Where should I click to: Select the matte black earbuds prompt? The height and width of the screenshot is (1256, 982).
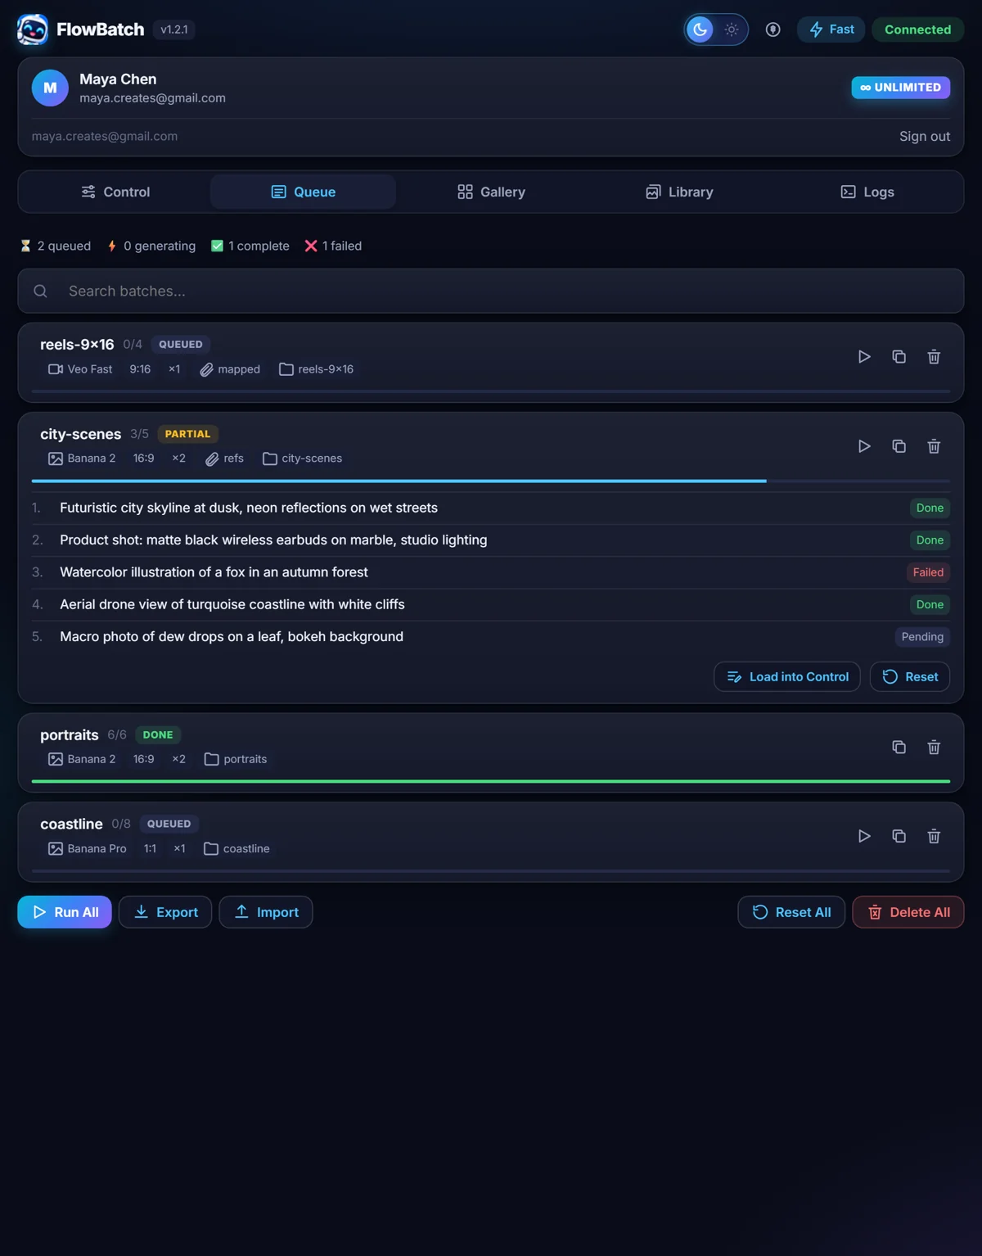pyautogui.click(x=273, y=540)
